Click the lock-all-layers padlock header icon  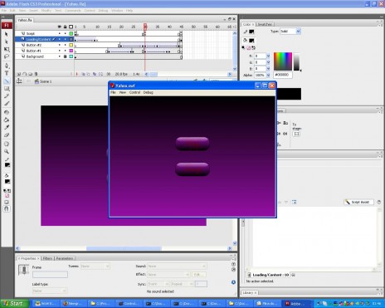pos(66,27)
